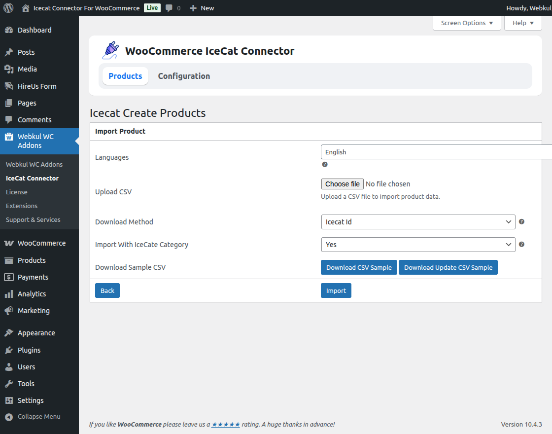Click the help icon under Languages field
This screenshot has width=552, height=434.
tap(324, 164)
